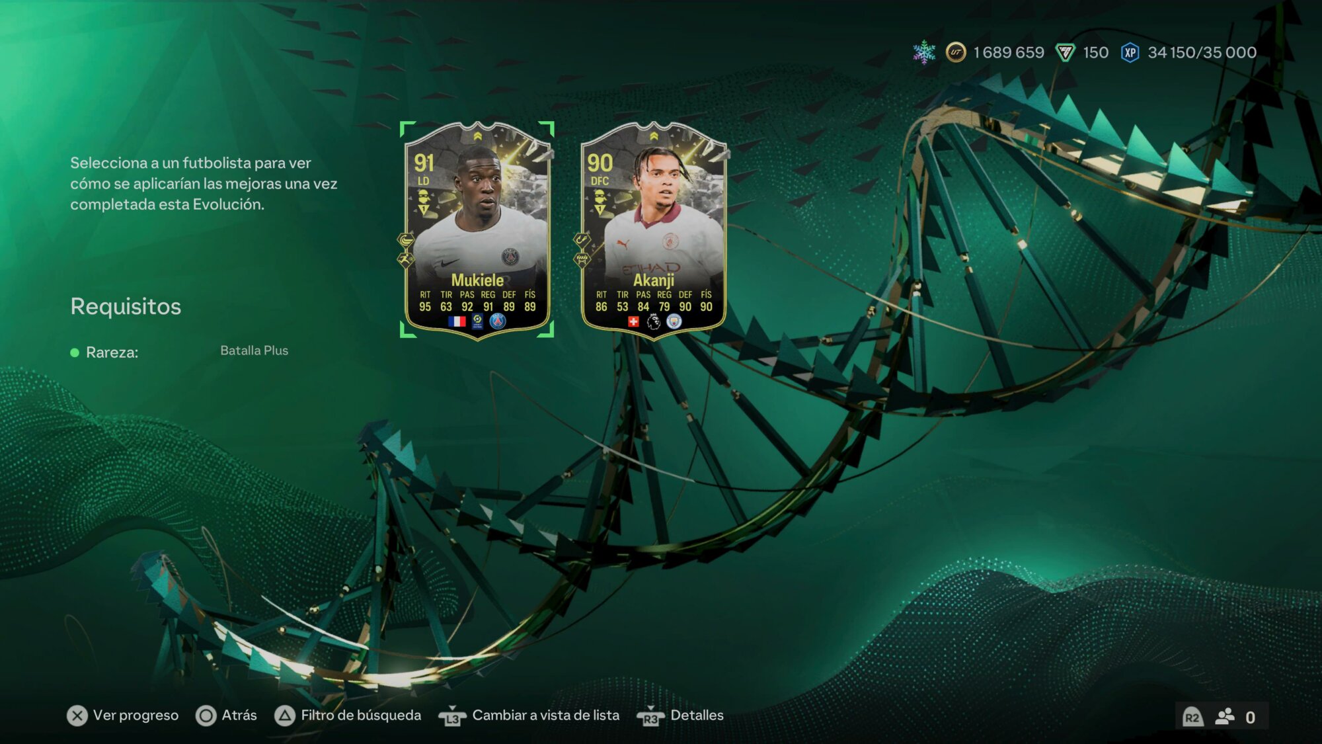The image size is (1322, 744).
Task: Open Filtro de búsqueda
Action: [x=361, y=716]
